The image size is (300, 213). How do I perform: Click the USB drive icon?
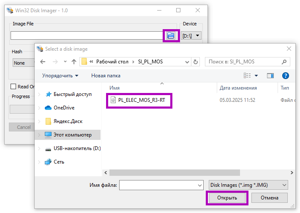click(48, 149)
